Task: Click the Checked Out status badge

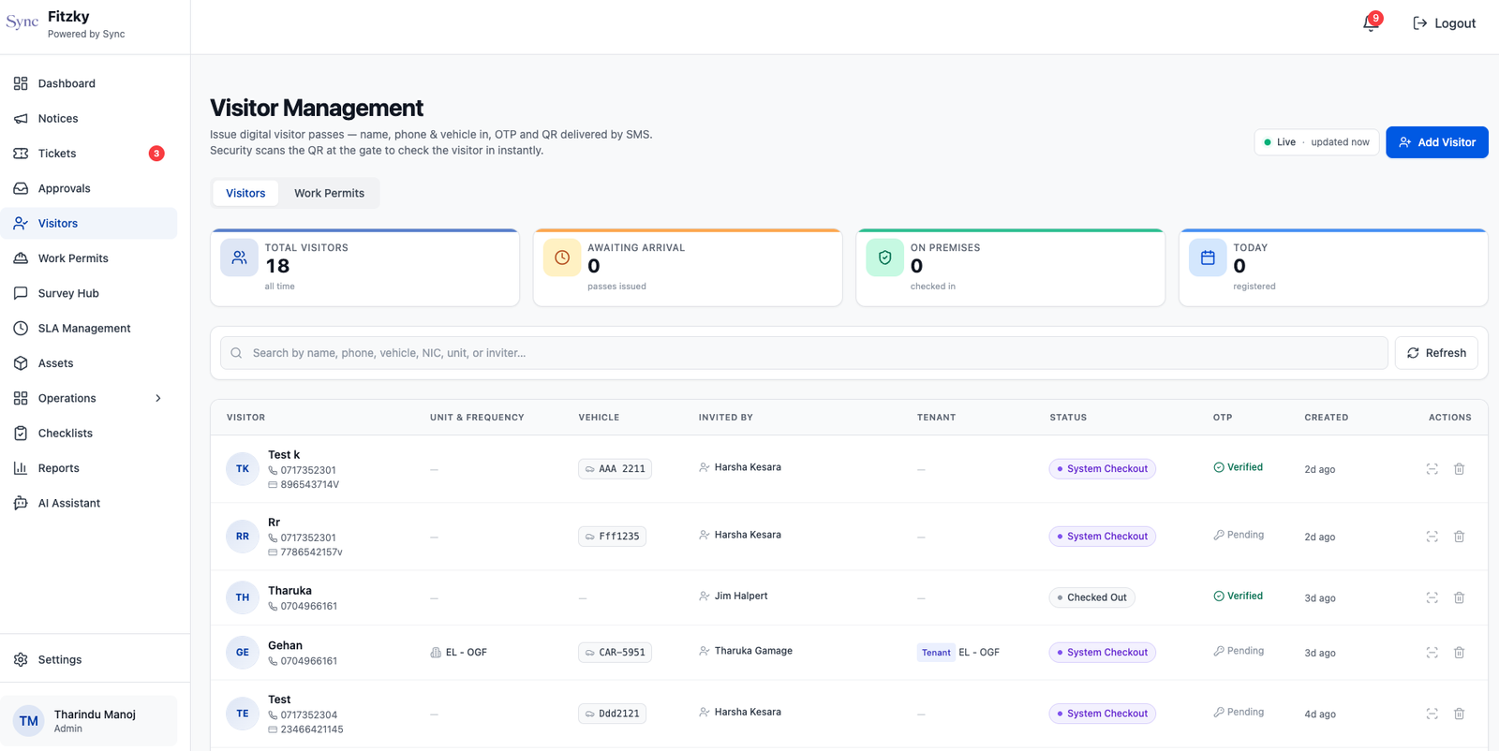Action: click(1091, 597)
